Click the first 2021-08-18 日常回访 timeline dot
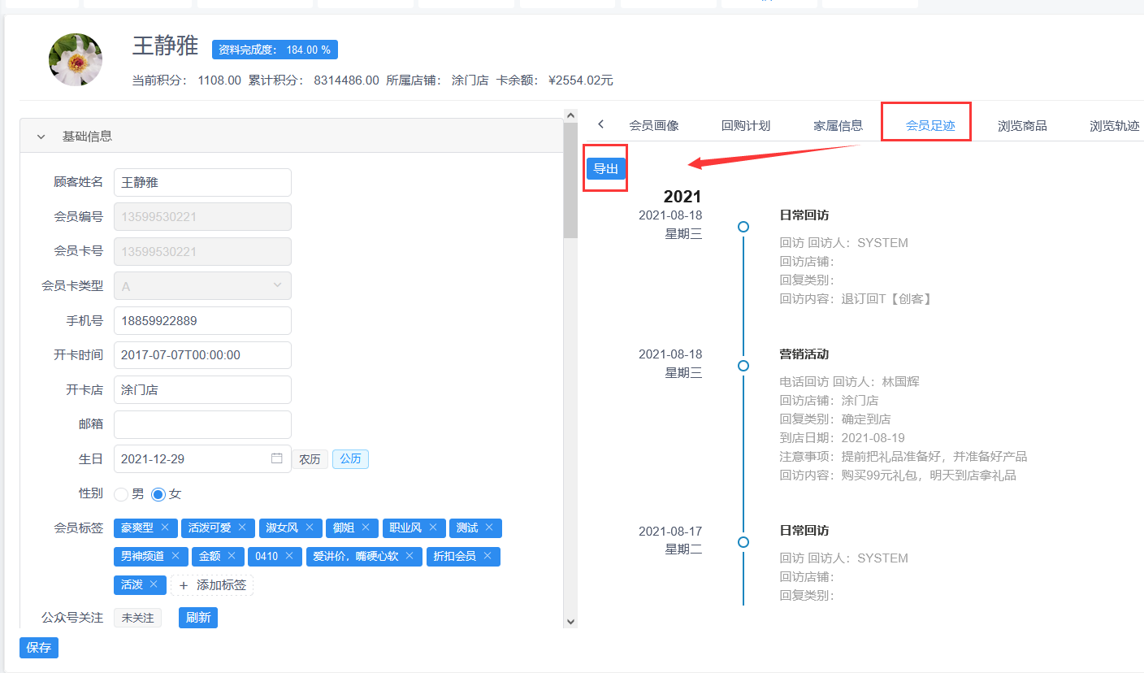 point(743,227)
